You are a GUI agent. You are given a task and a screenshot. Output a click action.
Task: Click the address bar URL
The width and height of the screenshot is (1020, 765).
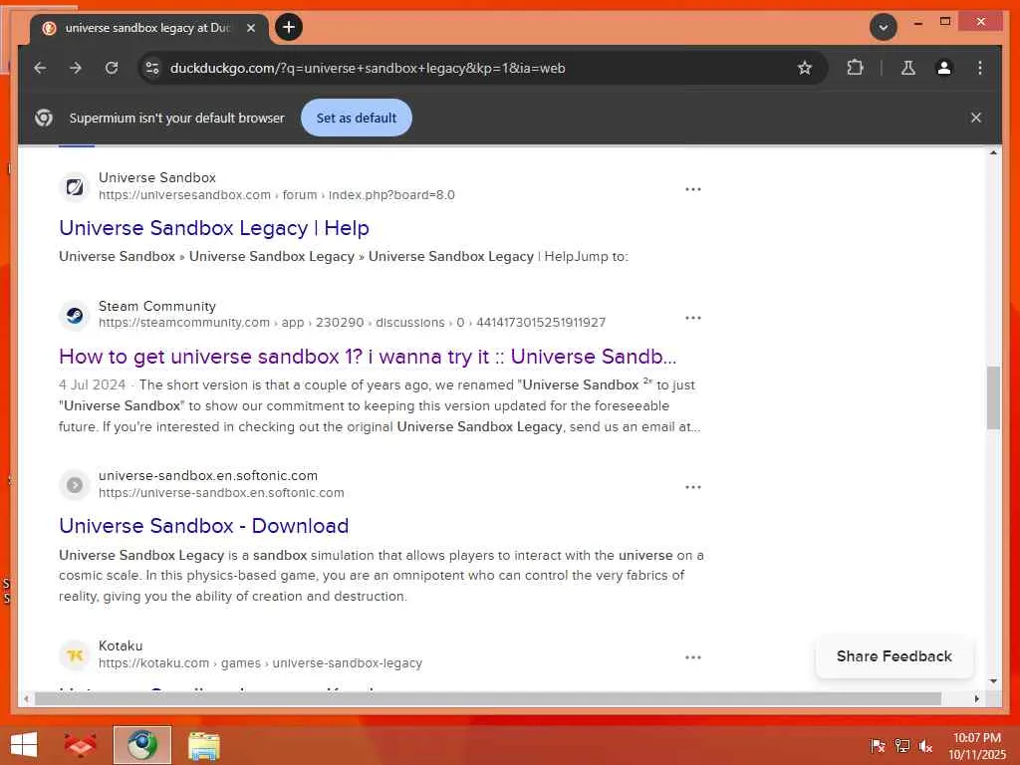(368, 69)
